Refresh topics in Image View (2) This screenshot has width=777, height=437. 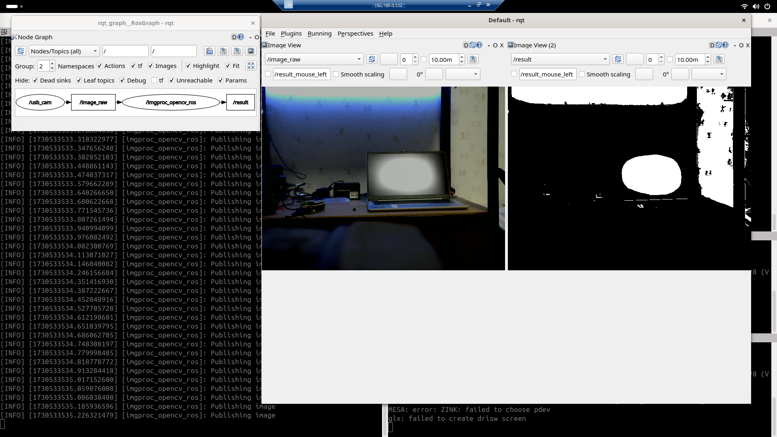coord(618,59)
